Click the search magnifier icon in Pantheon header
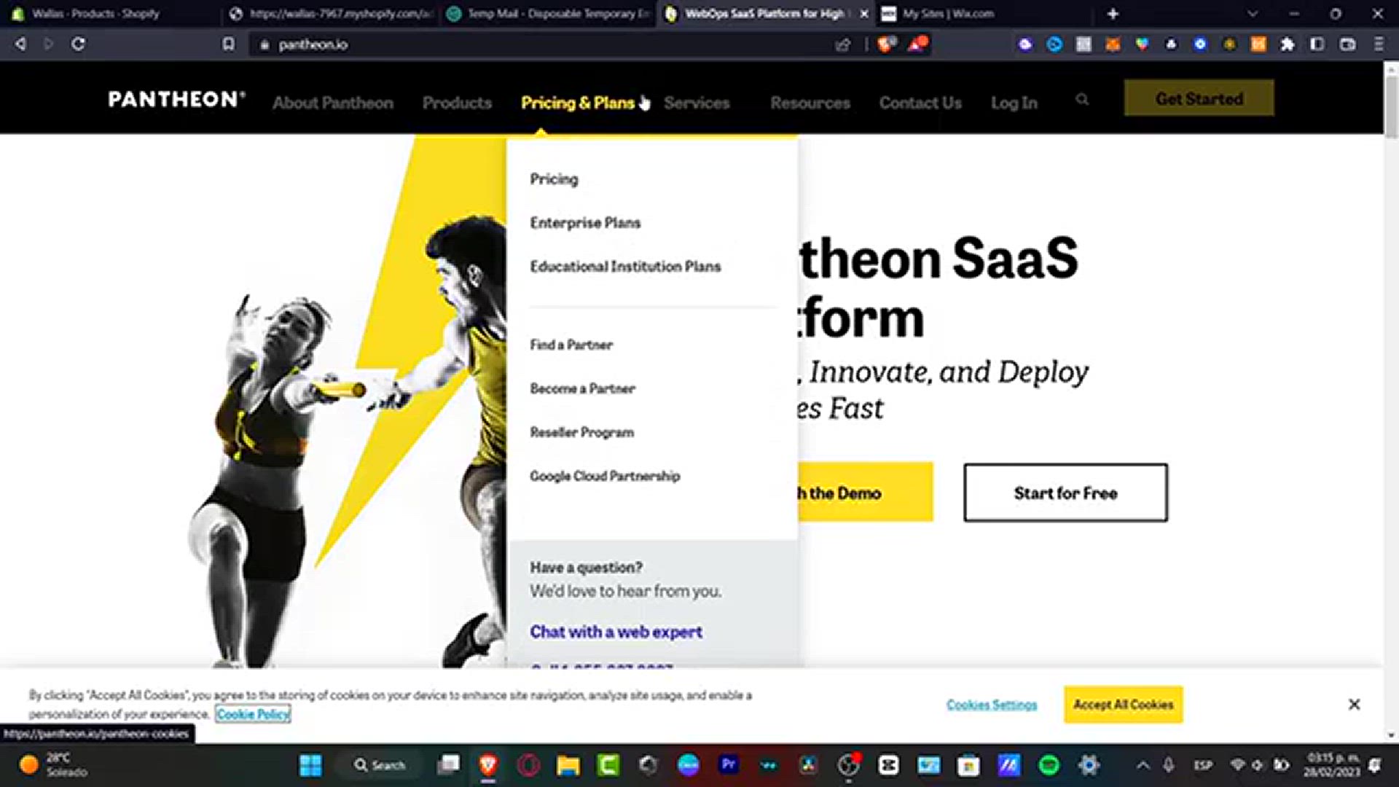The height and width of the screenshot is (787, 1399). [1082, 100]
